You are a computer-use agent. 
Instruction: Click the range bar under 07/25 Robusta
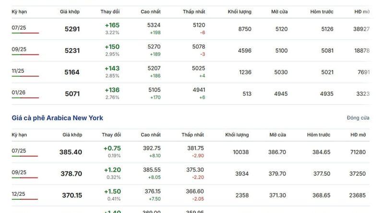coord(25,33)
